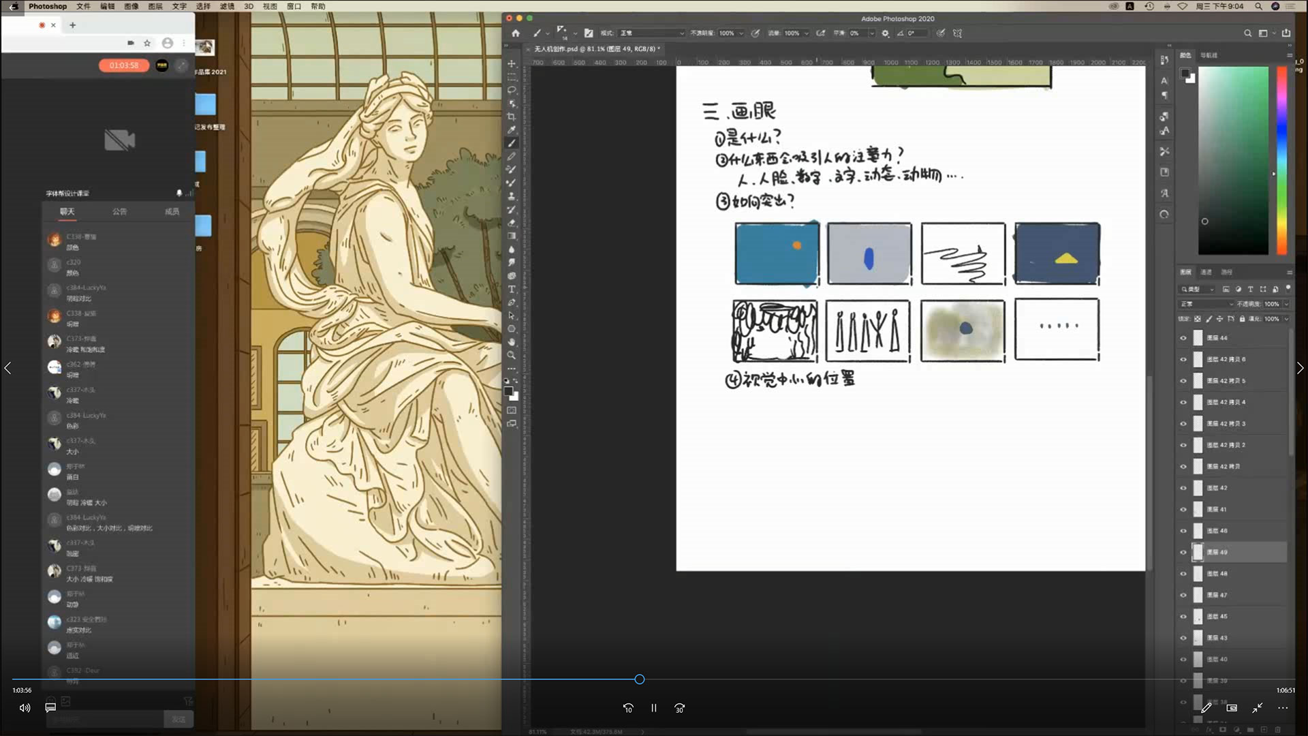Skip forward 30 seconds
The height and width of the screenshot is (736, 1308).
pyautogui.click(x=679, y=708)
